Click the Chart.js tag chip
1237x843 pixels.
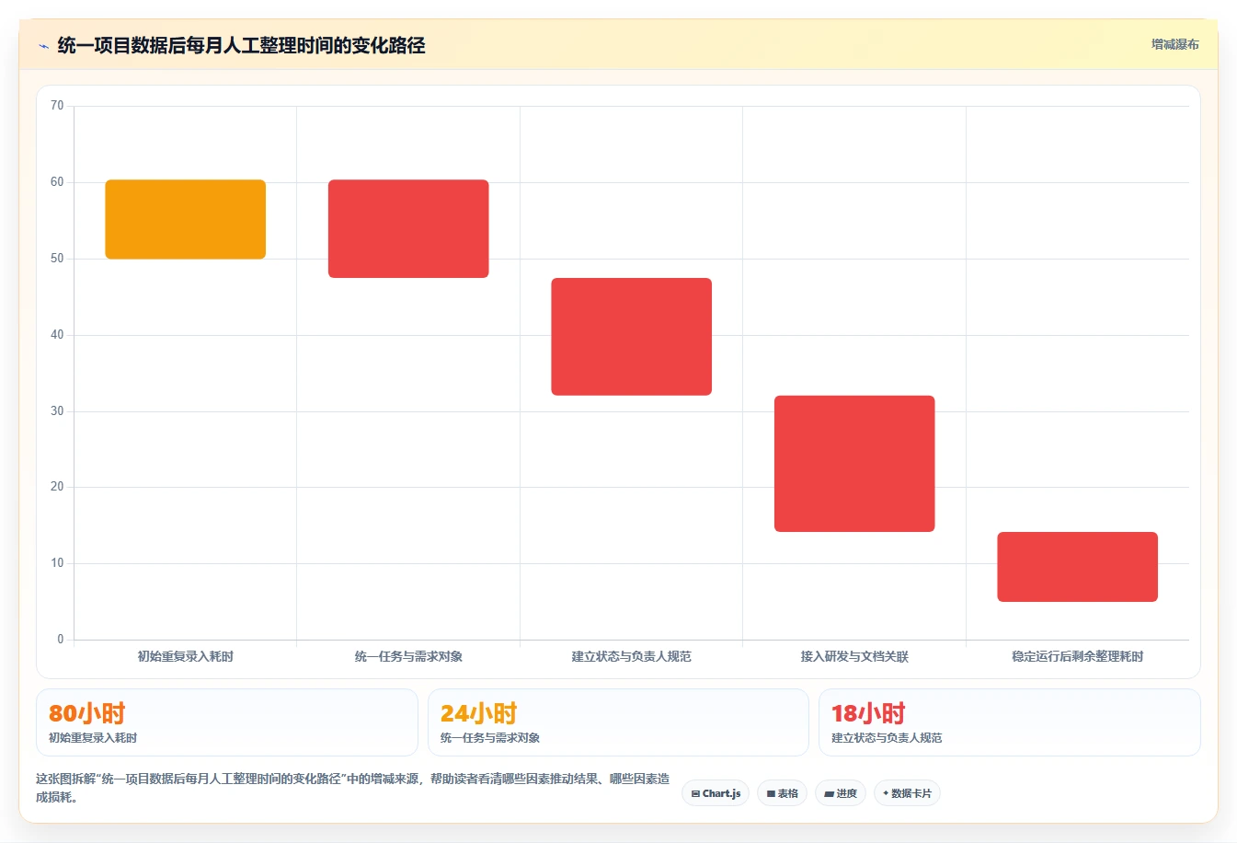coord(716,793)
